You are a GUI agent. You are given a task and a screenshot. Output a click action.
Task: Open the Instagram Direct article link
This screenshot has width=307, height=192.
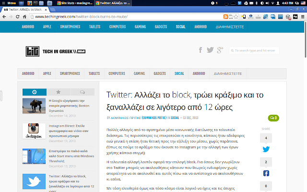pos(69,131)
